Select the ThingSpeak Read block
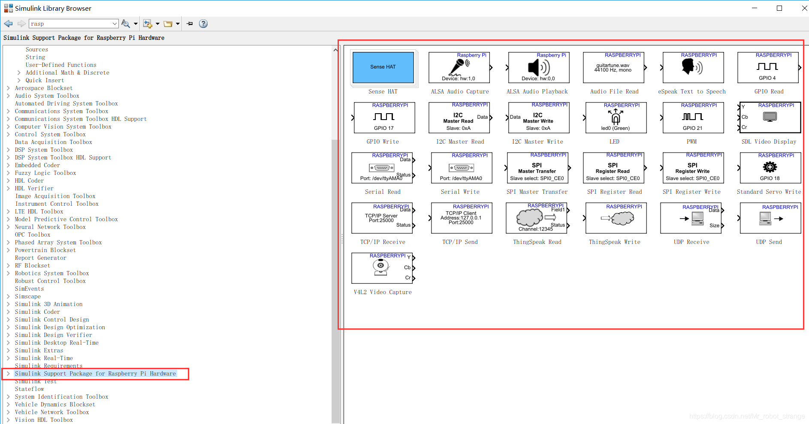Image resolution: width=809 pixels, height=424 pixels. pyautogui.click(x=537, y=218)
